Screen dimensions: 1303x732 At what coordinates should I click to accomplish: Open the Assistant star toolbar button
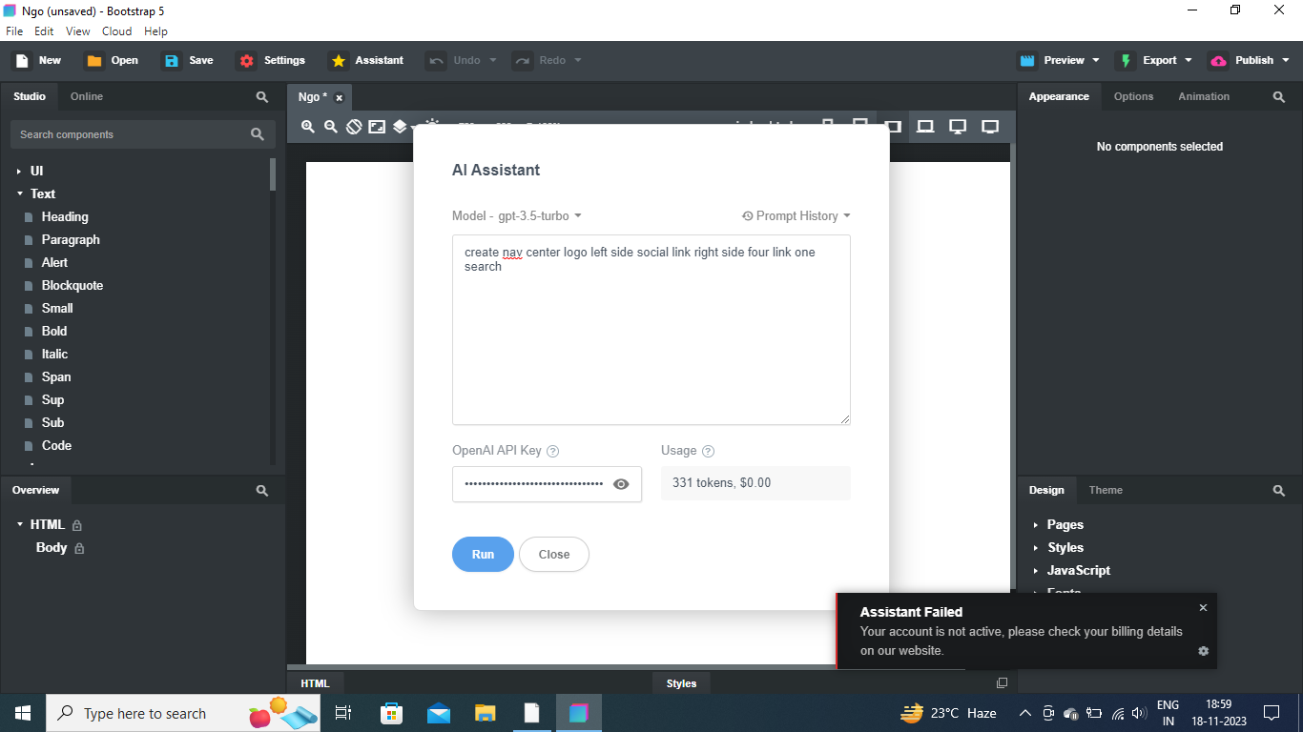coord(366,60)
